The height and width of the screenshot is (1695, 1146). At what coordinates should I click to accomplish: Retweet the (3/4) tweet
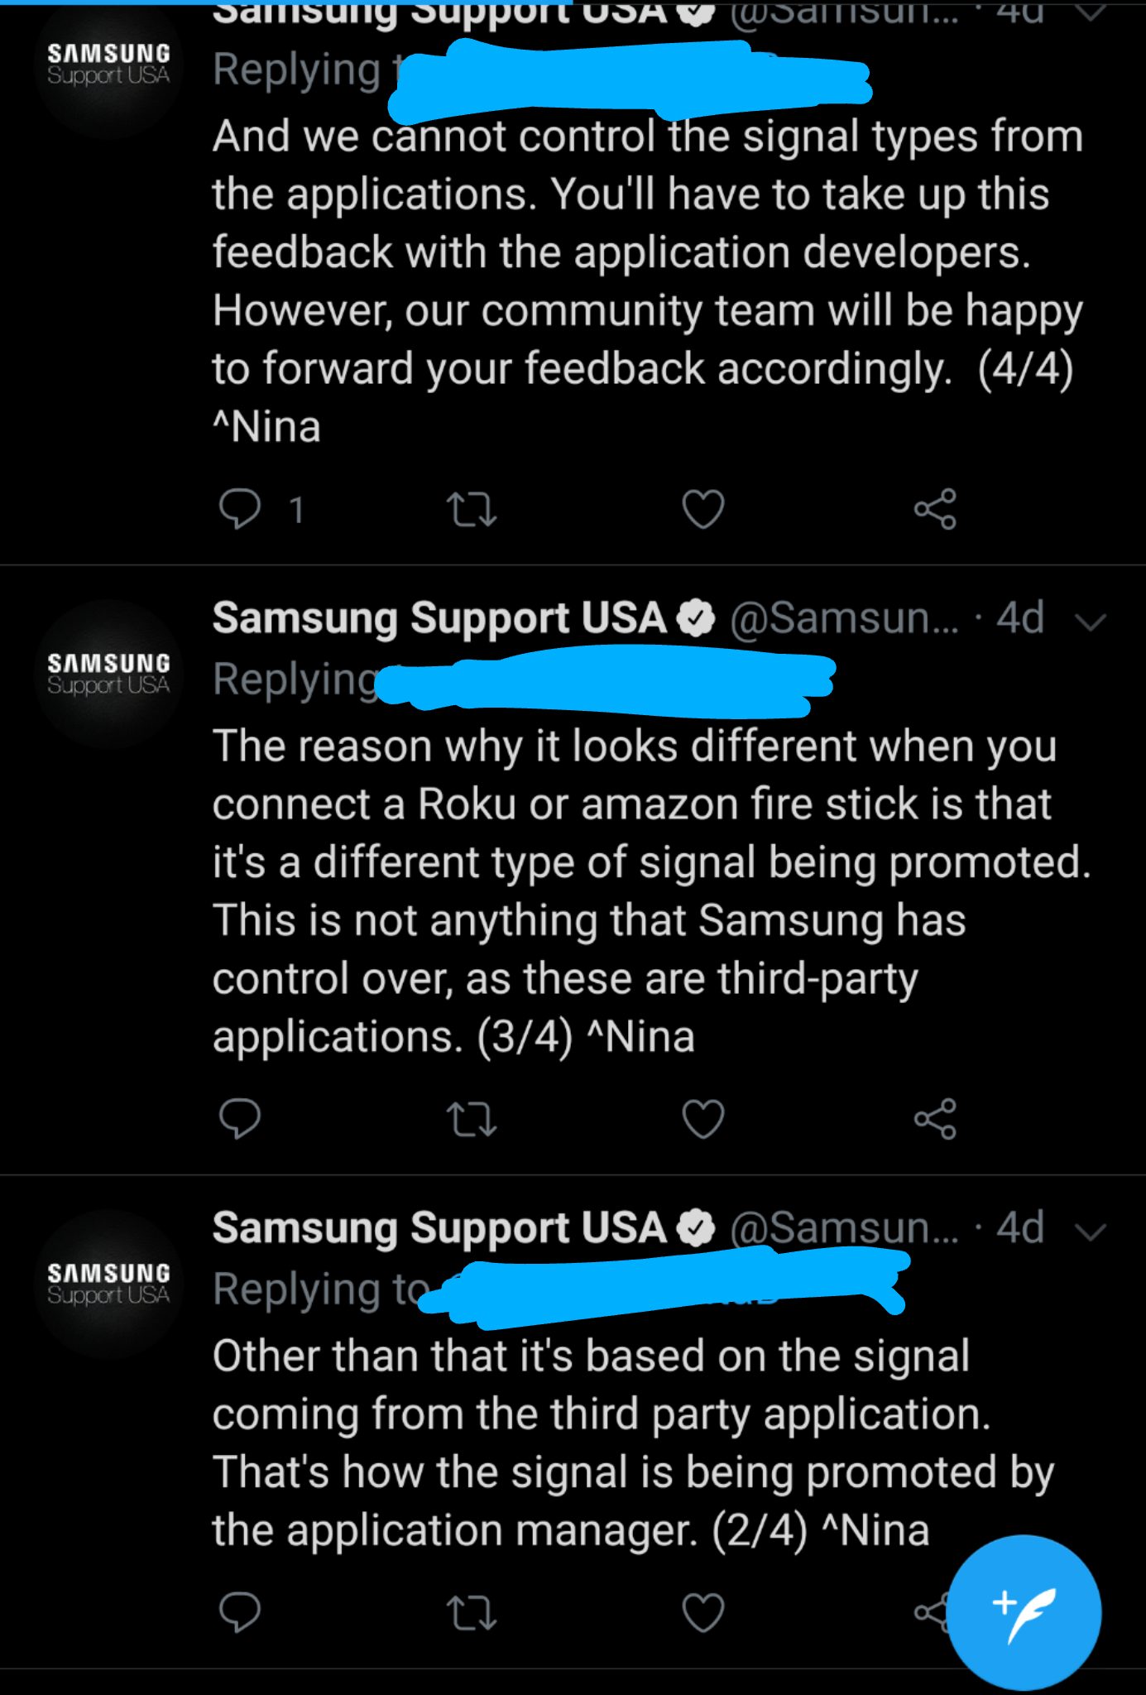pyautogui.click(x=472, y=1119)
